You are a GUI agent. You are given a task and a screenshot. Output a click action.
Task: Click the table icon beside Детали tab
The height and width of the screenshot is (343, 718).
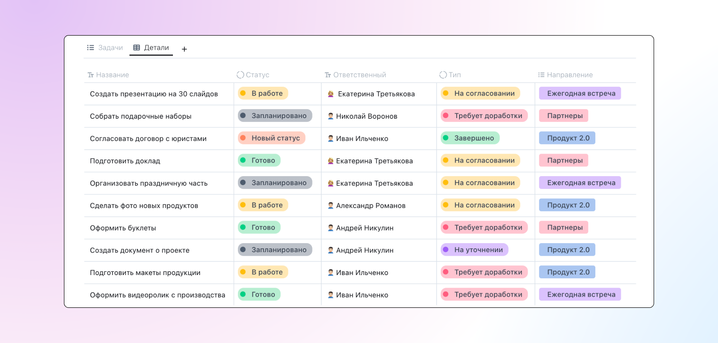pyautogui.click(x=137, y=48)
